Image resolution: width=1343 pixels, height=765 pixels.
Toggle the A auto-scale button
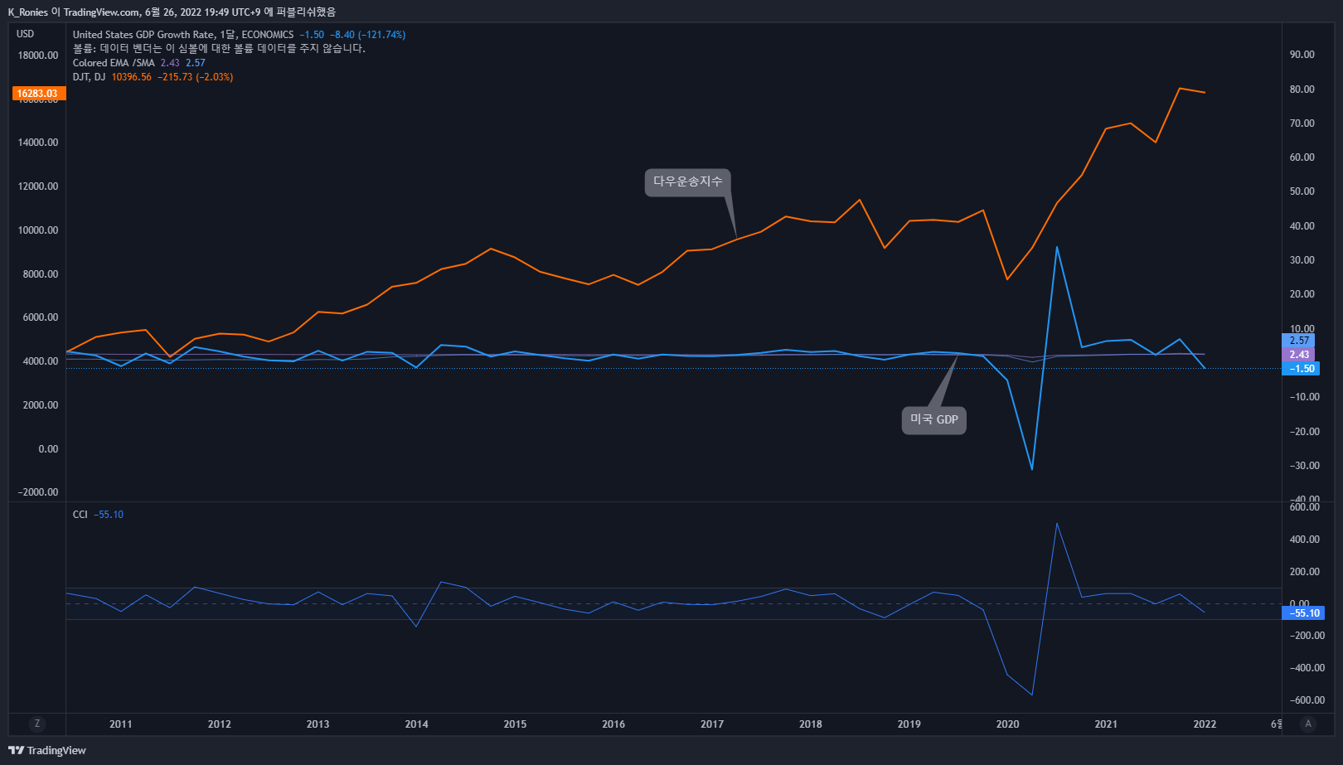[x=1308, y=724]
